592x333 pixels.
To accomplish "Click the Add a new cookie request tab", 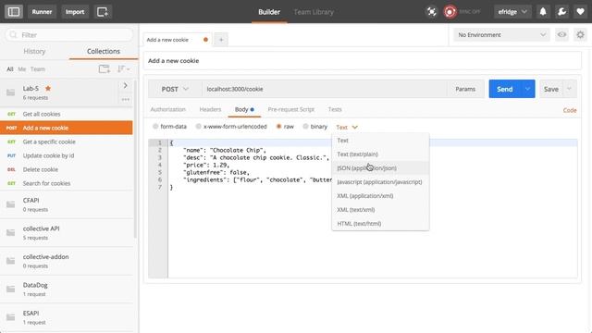I will click(x=178, y=40).
